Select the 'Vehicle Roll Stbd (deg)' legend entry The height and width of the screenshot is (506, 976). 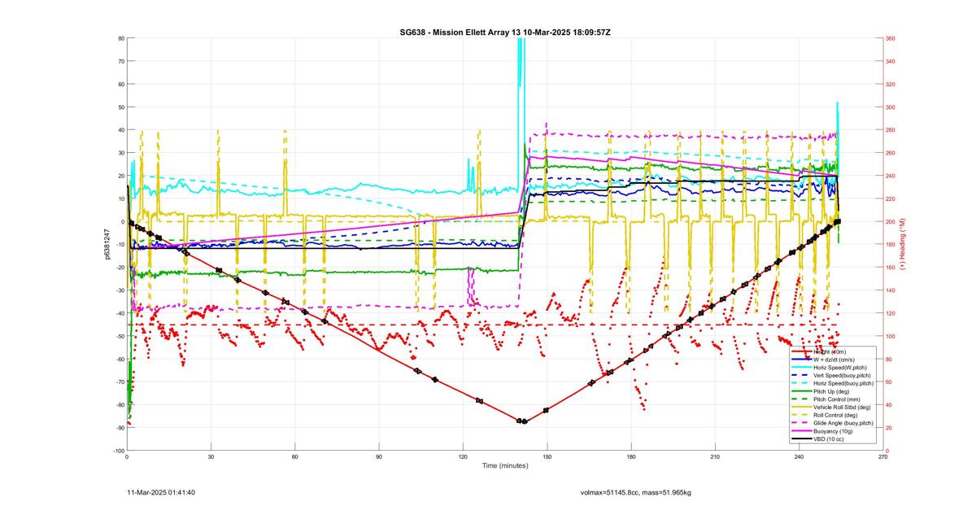pyautogui.click(x=831, y=408)
